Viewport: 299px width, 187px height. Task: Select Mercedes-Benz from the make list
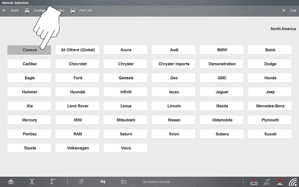click(x=270, y=106)
